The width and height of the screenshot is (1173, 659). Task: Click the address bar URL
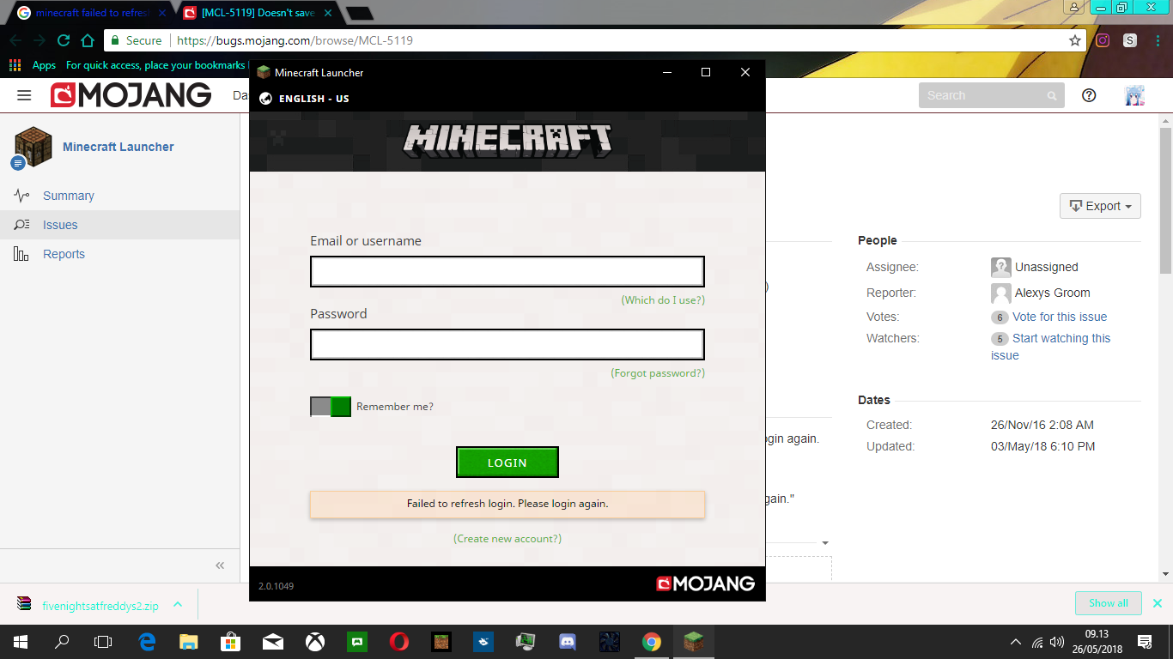296,40
